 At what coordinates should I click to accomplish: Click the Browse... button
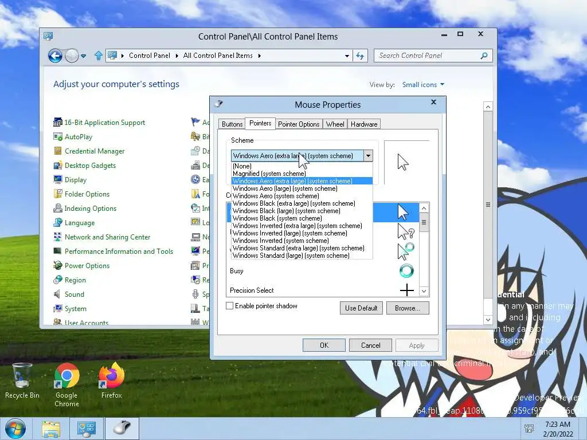(408, 308)
